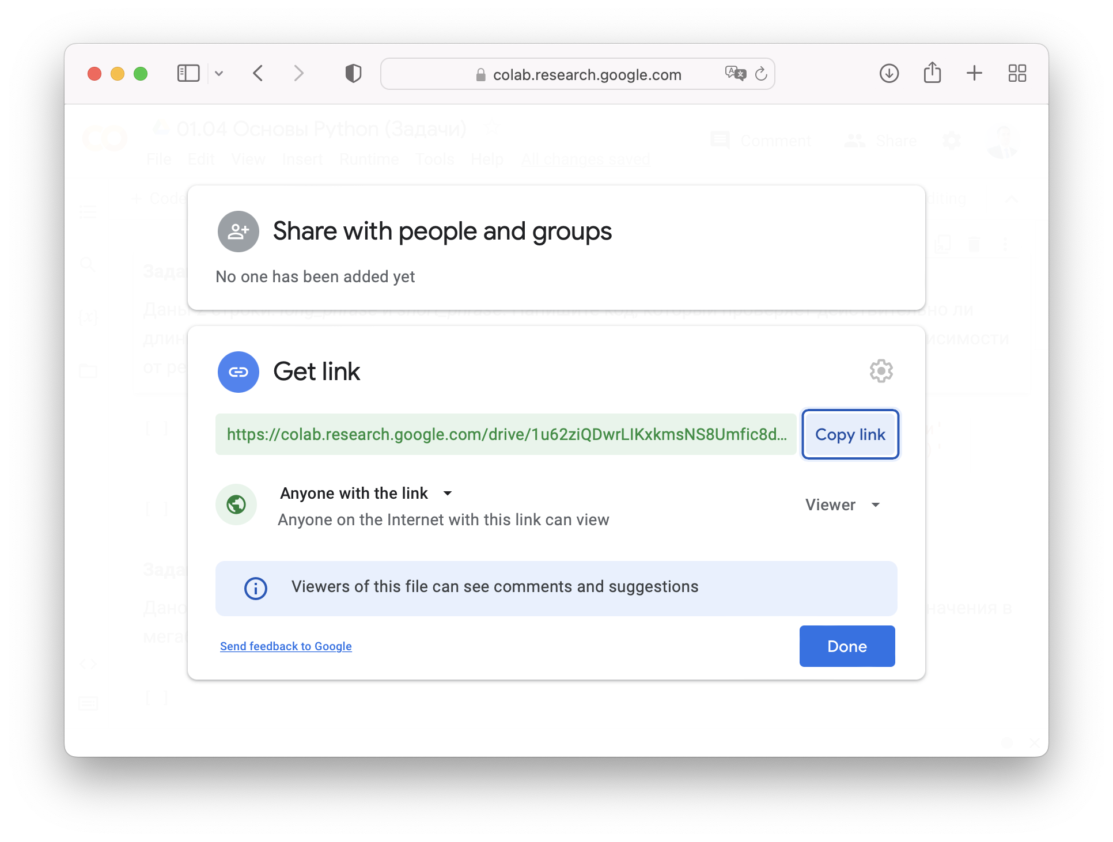Click the browser reload icon
This screenshot has width=1113, height=842.
click(762, 74)
